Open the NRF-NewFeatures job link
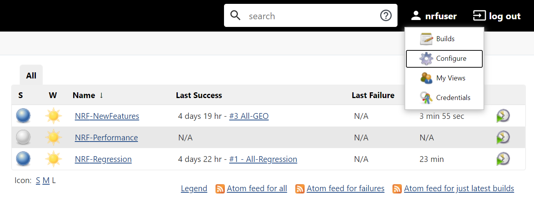The width and height of the screenshot is (534, 215). click(x=107, y=116)
